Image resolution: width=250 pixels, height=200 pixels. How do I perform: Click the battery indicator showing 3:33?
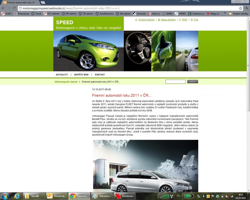pyautogui.click(x=189, y=196)
